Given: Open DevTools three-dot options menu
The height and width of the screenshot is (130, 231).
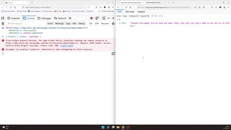Looking at the screenshot, I should [x=109, y=18].
